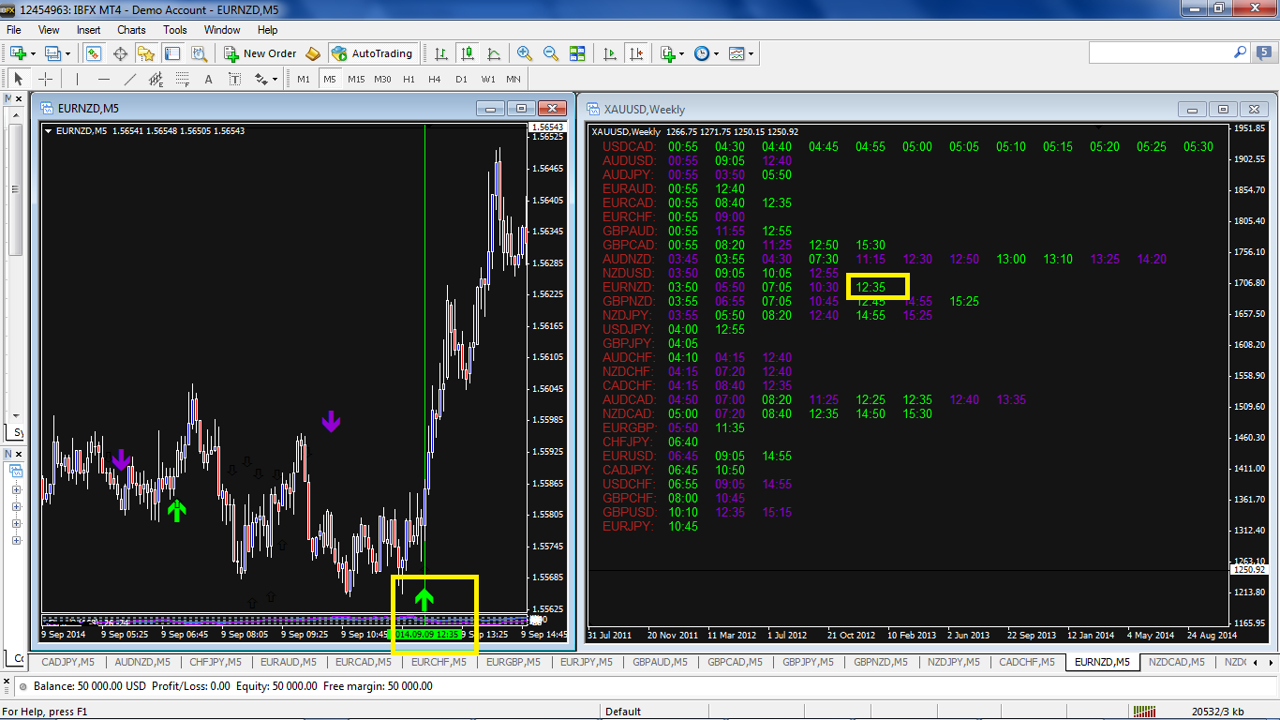Toggle the AutoTrading button
The height and width of the screenshot is (720, 1280).
(373, 53)
